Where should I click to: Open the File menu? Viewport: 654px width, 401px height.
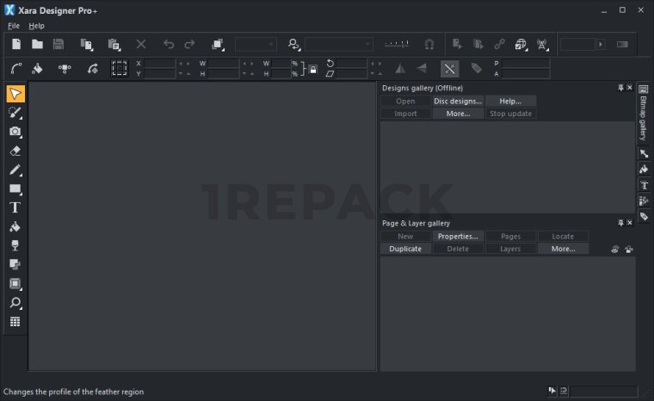coord(14,26)
